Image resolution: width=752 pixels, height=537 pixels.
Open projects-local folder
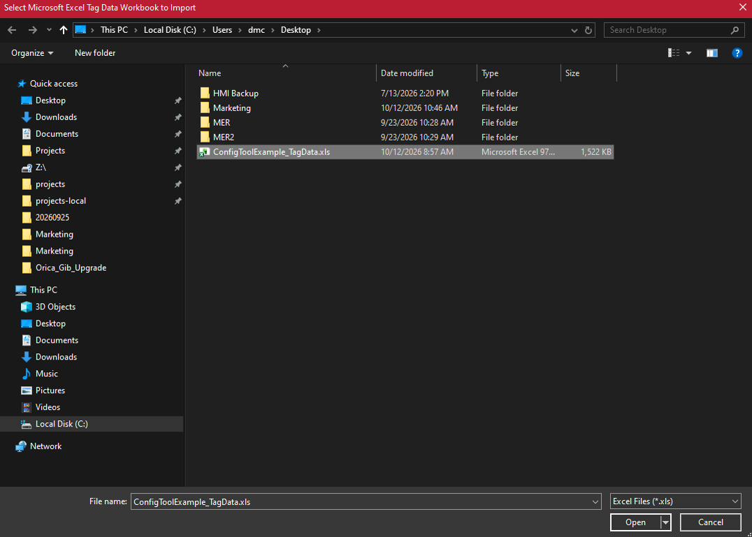click(x=60, y=200)
